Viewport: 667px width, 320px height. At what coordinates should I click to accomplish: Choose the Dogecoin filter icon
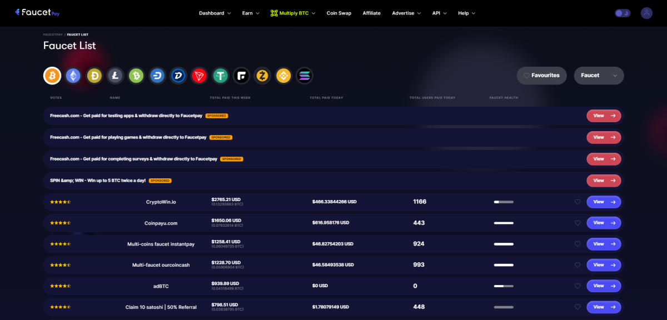(94, 76)
